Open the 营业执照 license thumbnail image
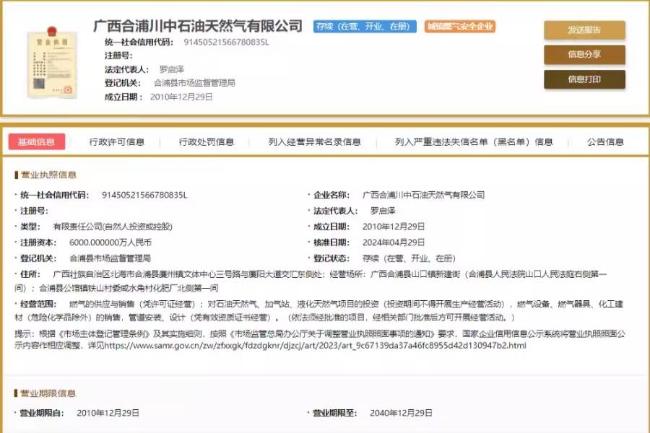 (52, 63)
